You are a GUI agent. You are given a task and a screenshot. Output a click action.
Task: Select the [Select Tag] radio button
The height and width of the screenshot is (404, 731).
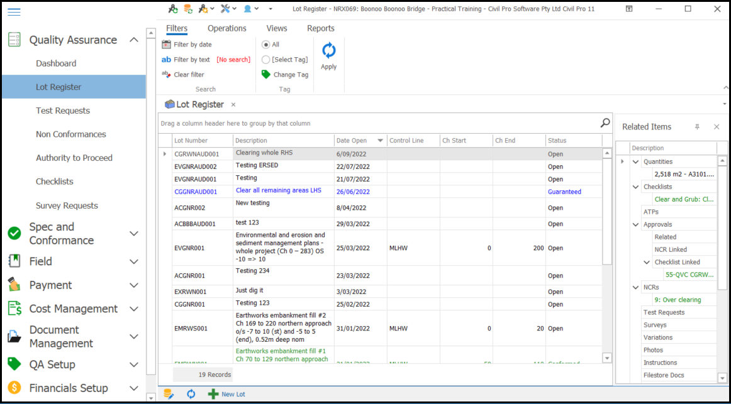[266, 60]
